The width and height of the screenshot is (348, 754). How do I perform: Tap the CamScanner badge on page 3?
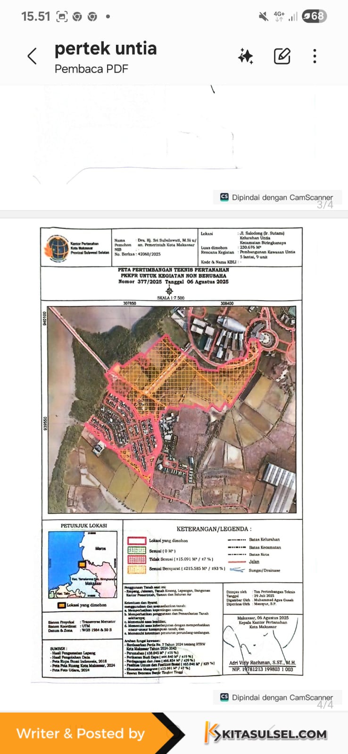(277, 197)
